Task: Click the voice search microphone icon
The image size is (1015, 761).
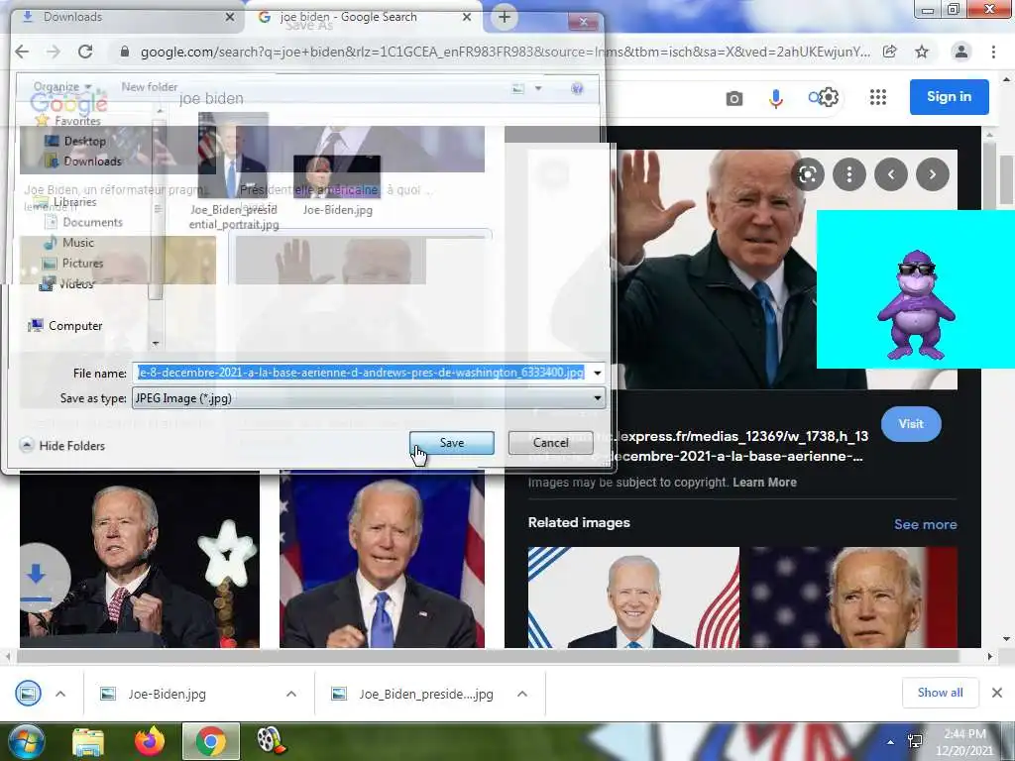Action: point(775,98)
